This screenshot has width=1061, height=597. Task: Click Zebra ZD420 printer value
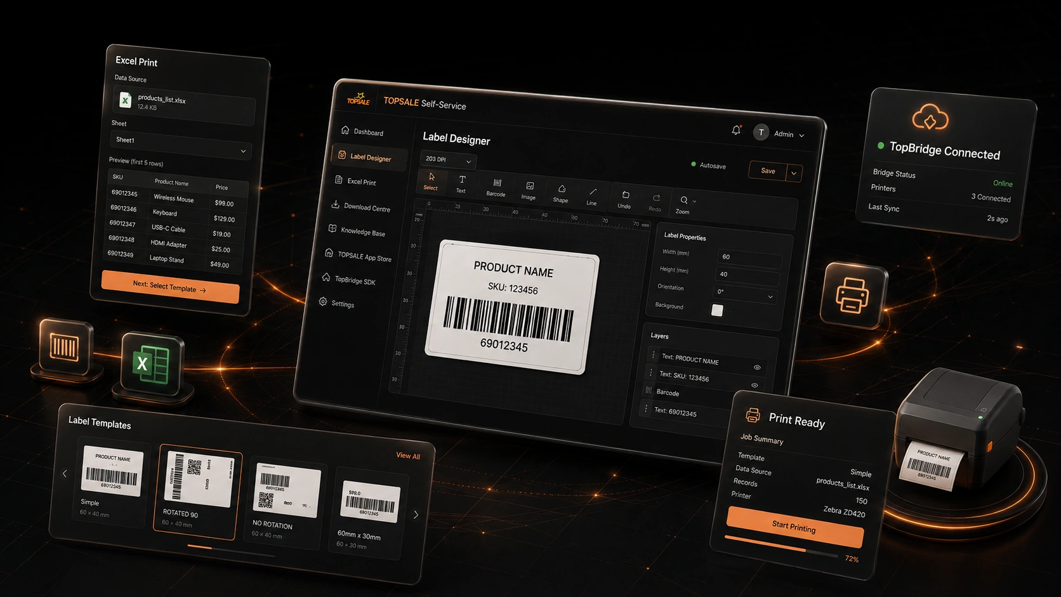point(844,511)
